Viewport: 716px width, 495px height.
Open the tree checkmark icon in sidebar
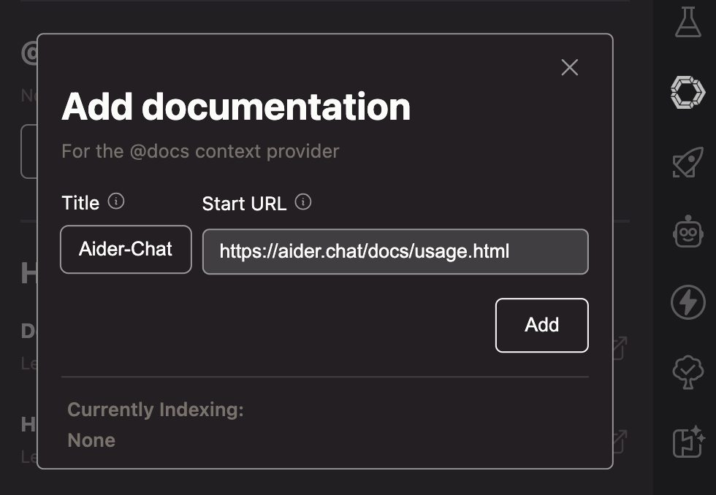[x=688, y=372]
